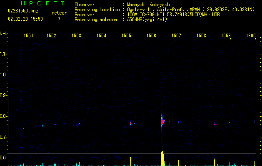Click the 1.1 kHz frequency label
262x166 pixels.
pos(3,54)
